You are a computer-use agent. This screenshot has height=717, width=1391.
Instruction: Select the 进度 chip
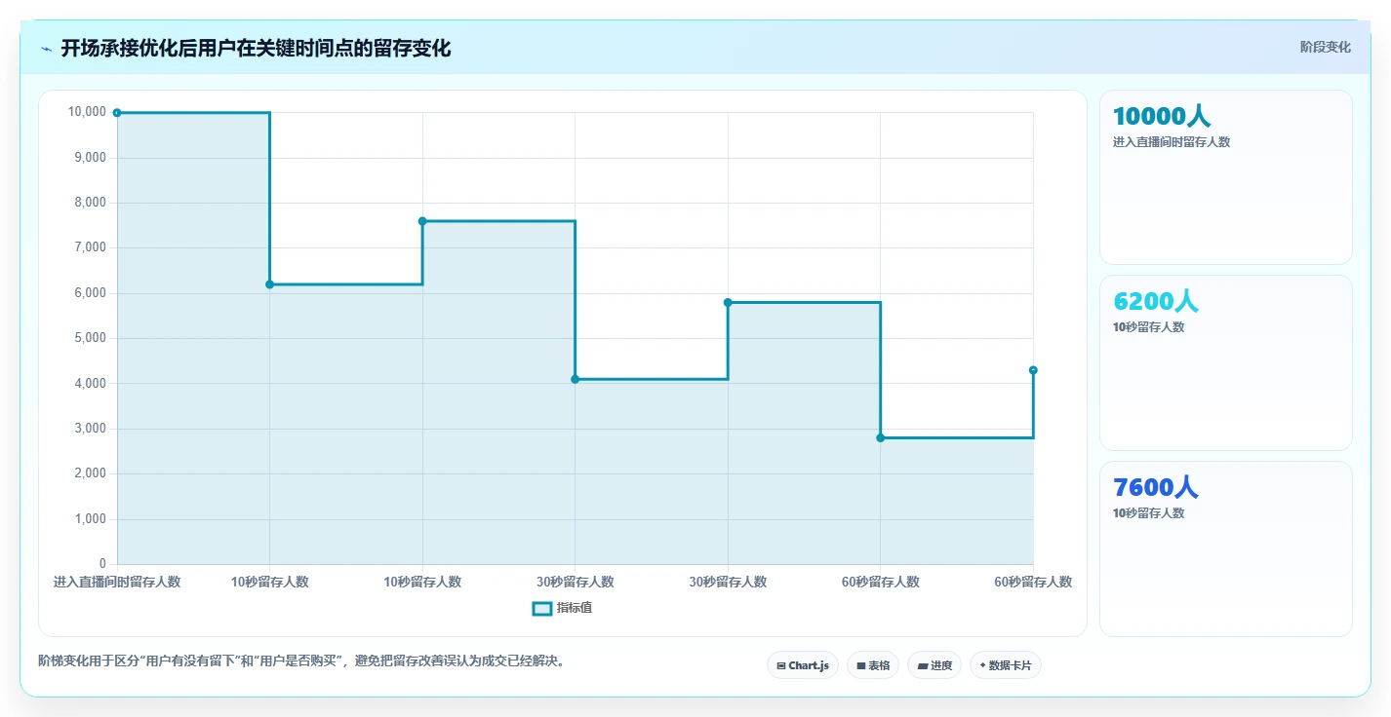click(x=934, y=665)
